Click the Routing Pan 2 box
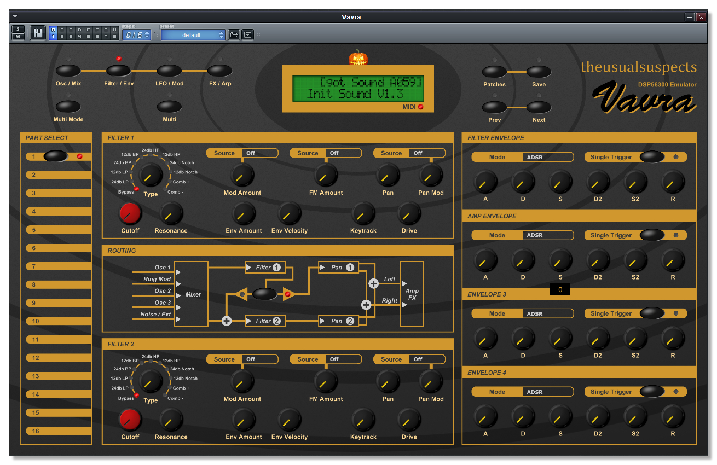 (x=339, y=321)
